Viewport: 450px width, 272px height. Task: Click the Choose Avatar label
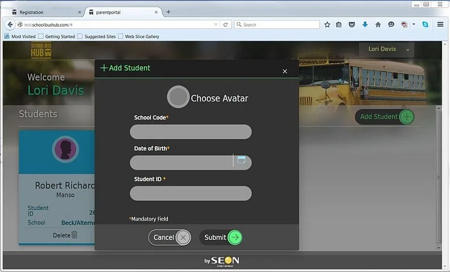point(220,98)
